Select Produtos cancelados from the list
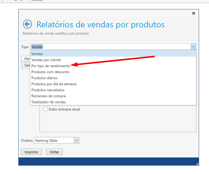This screenshot has width=209, height=174. (x=48, y=90)
